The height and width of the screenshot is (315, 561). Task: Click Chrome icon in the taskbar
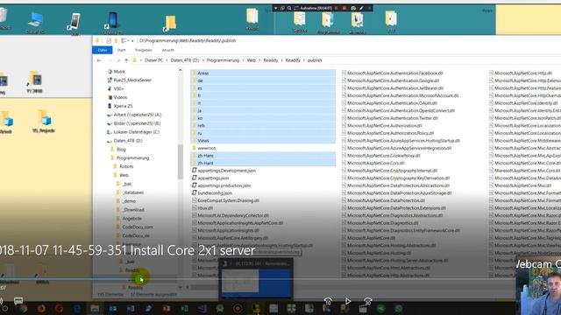click(24, 308)
